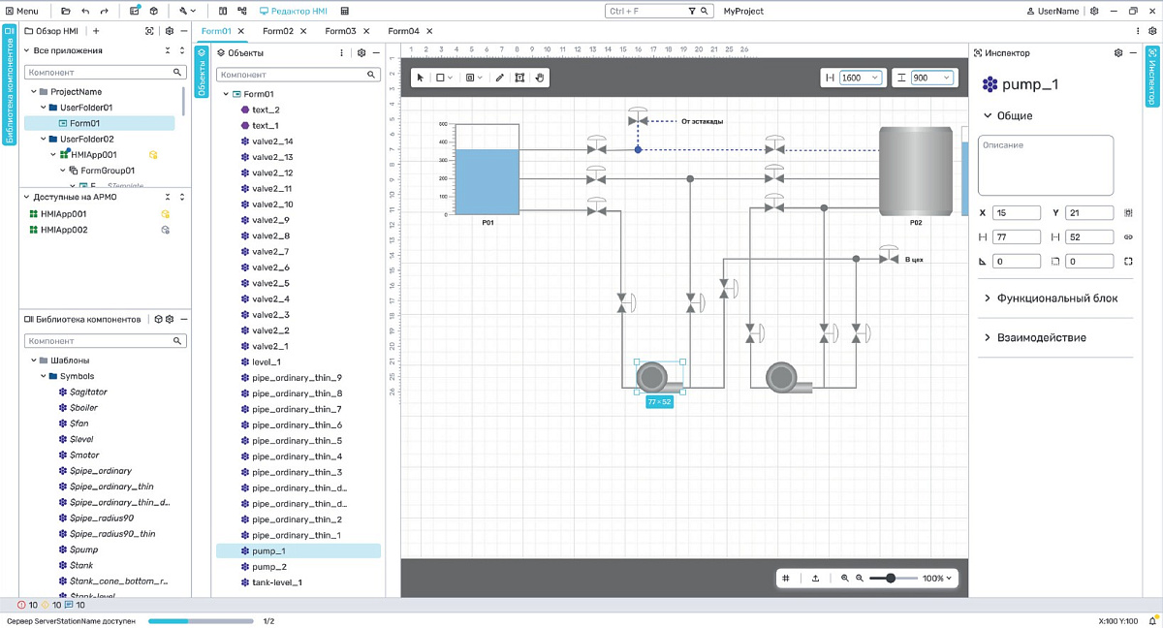Open the 100% zoom level dropdown
This screenshot has width=1163, height=628.
pos(936,579)
